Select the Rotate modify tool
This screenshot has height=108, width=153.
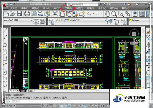[148, 73]
